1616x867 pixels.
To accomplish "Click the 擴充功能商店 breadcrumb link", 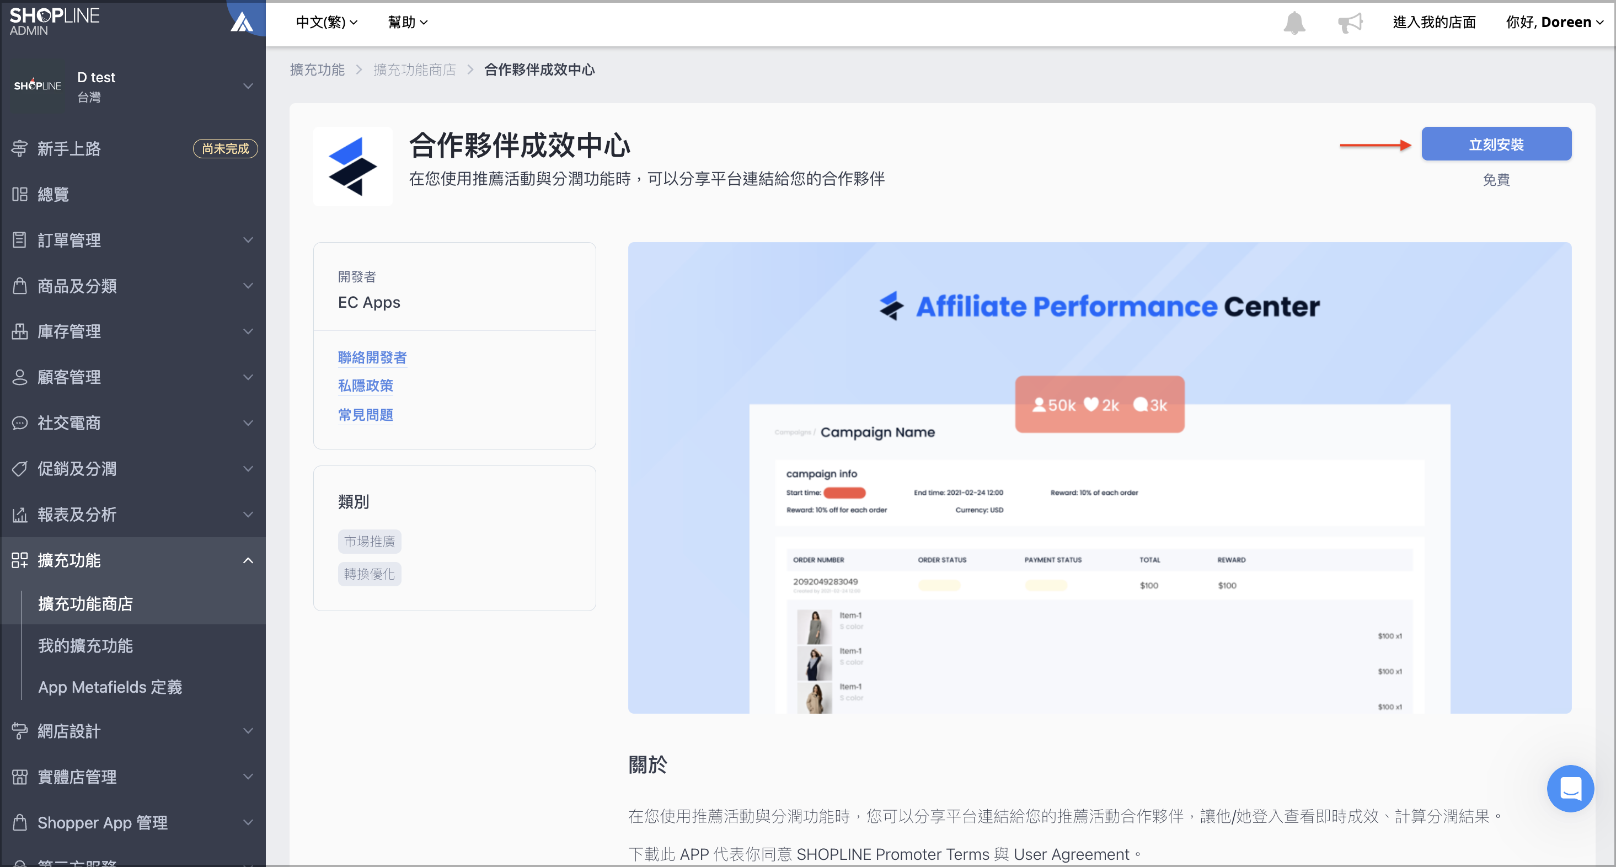I will click(415, 69).
